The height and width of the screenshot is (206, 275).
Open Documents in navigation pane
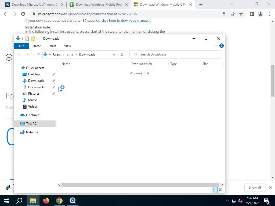(x=36, y=87)
